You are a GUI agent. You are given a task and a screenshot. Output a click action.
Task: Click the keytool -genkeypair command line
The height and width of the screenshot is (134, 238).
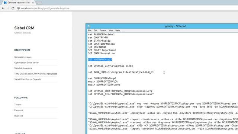163,113
